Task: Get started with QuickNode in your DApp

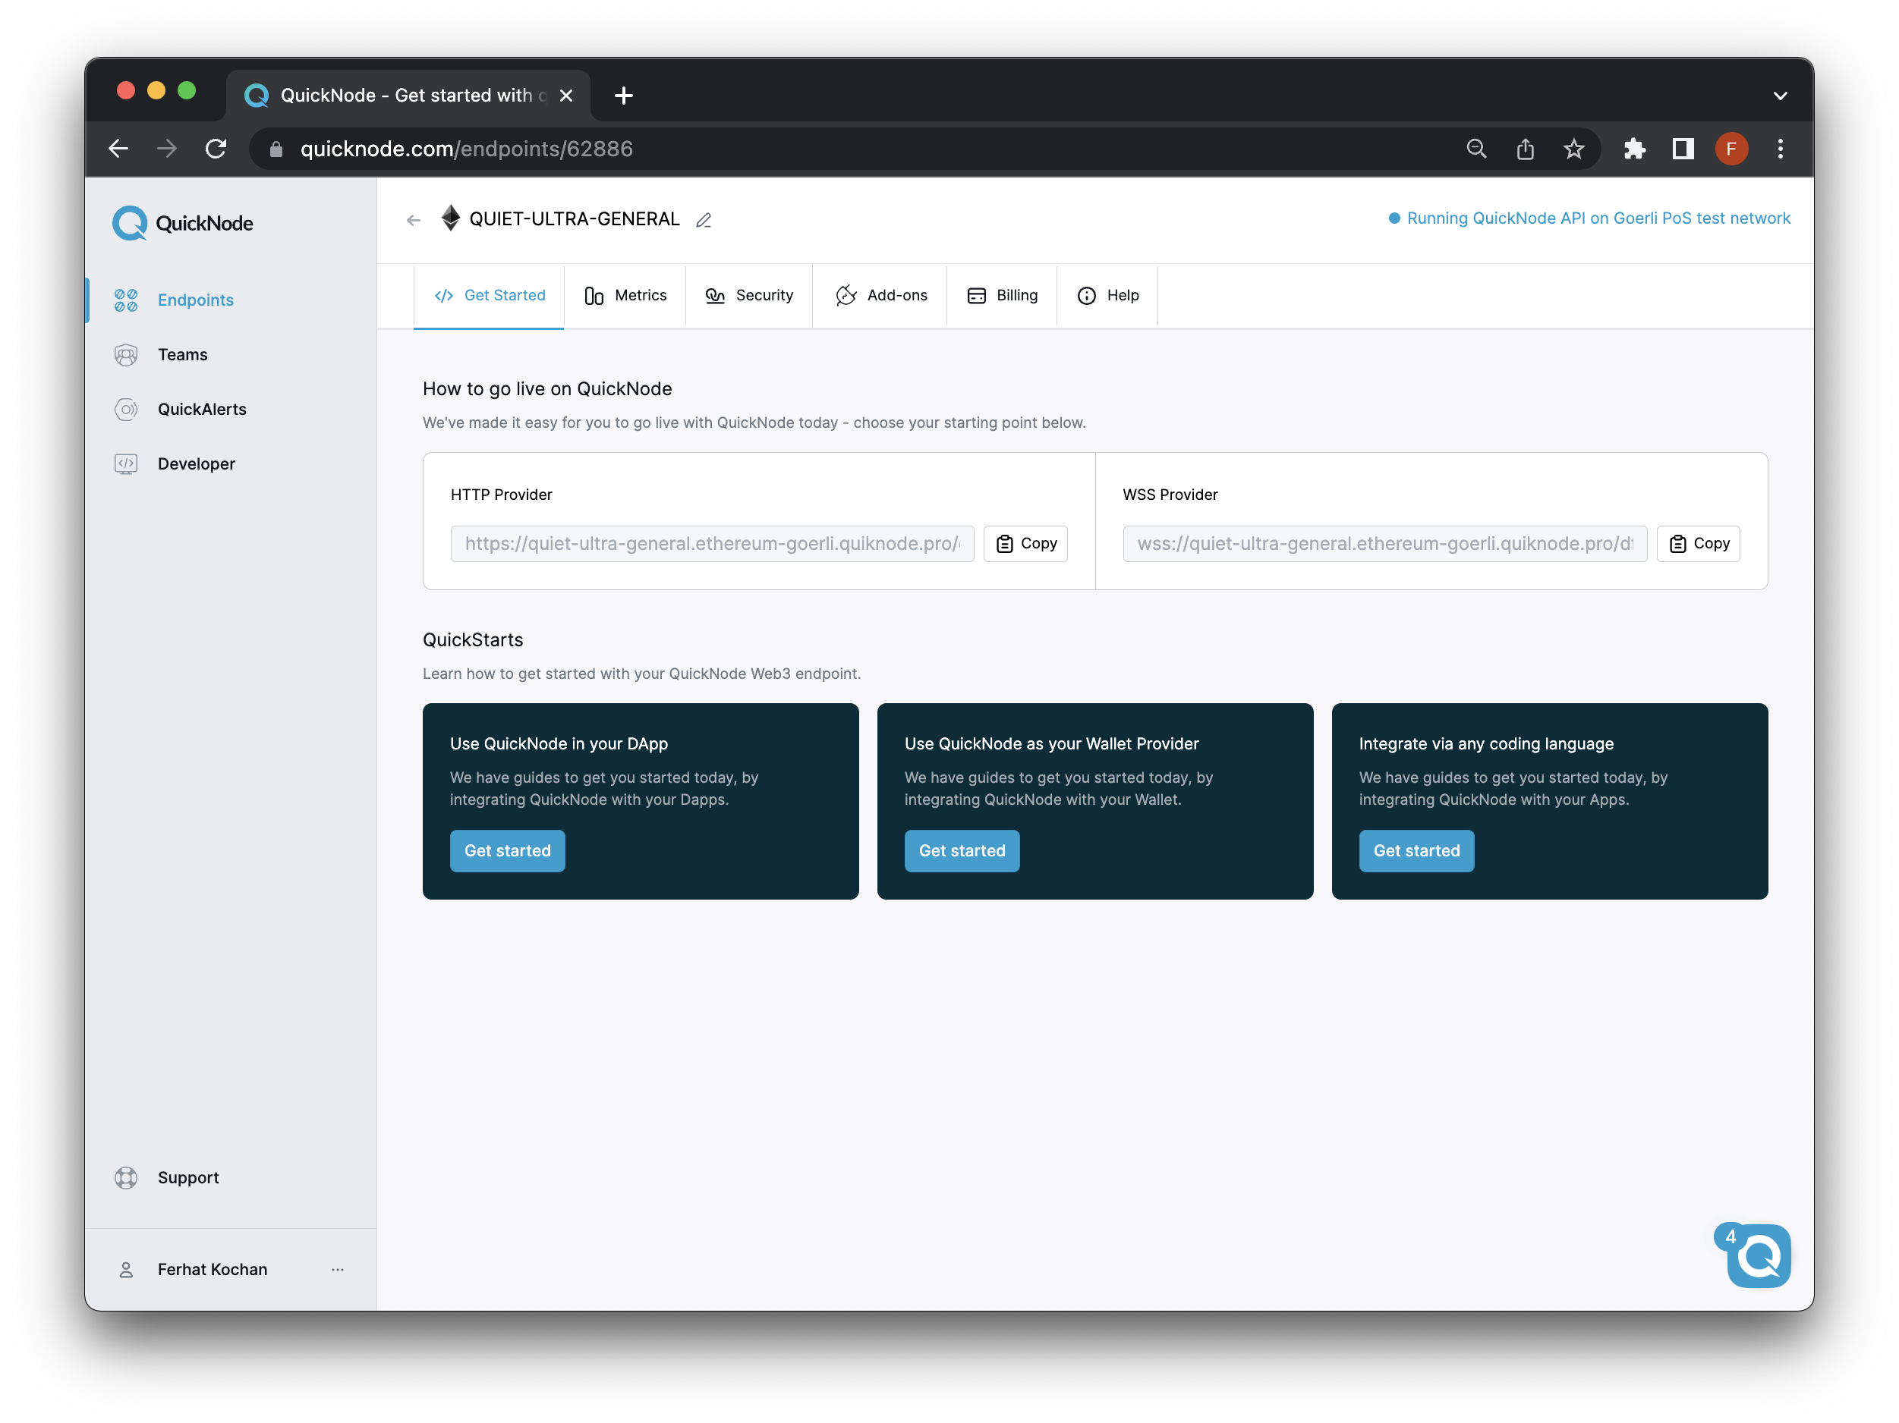Action: coord(507,851)
